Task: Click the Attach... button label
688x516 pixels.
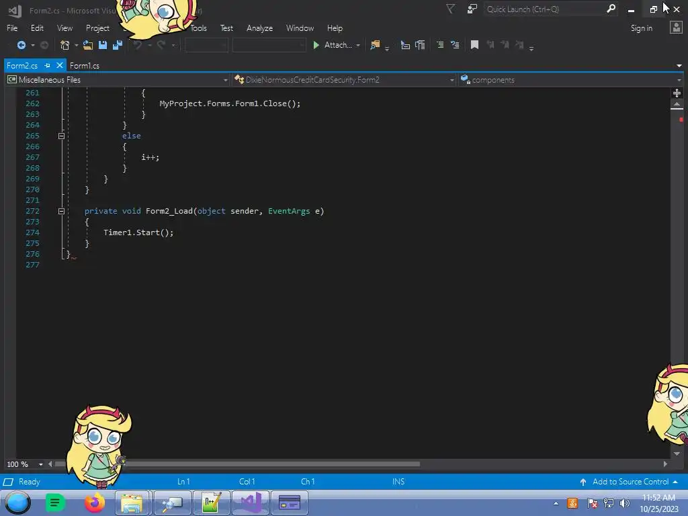Action: pos(338,45)
